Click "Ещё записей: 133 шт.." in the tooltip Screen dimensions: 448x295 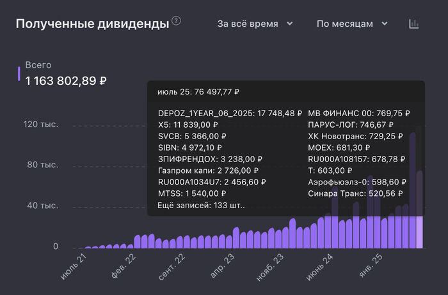point(201,206)
